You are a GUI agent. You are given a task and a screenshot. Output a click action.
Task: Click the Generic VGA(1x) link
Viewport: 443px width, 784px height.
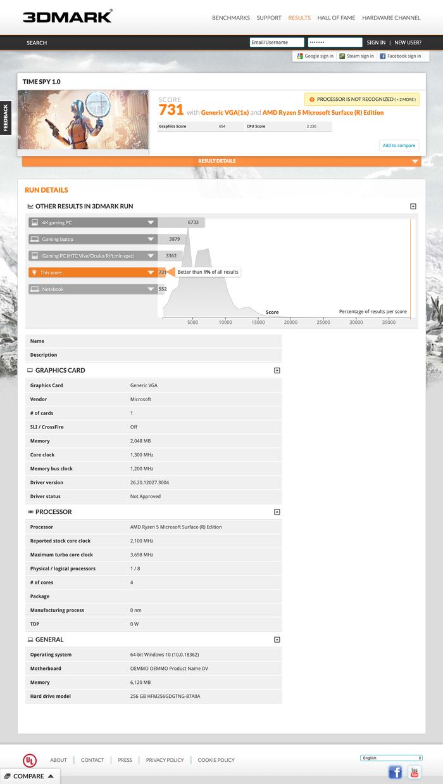(x=225, y=113)
